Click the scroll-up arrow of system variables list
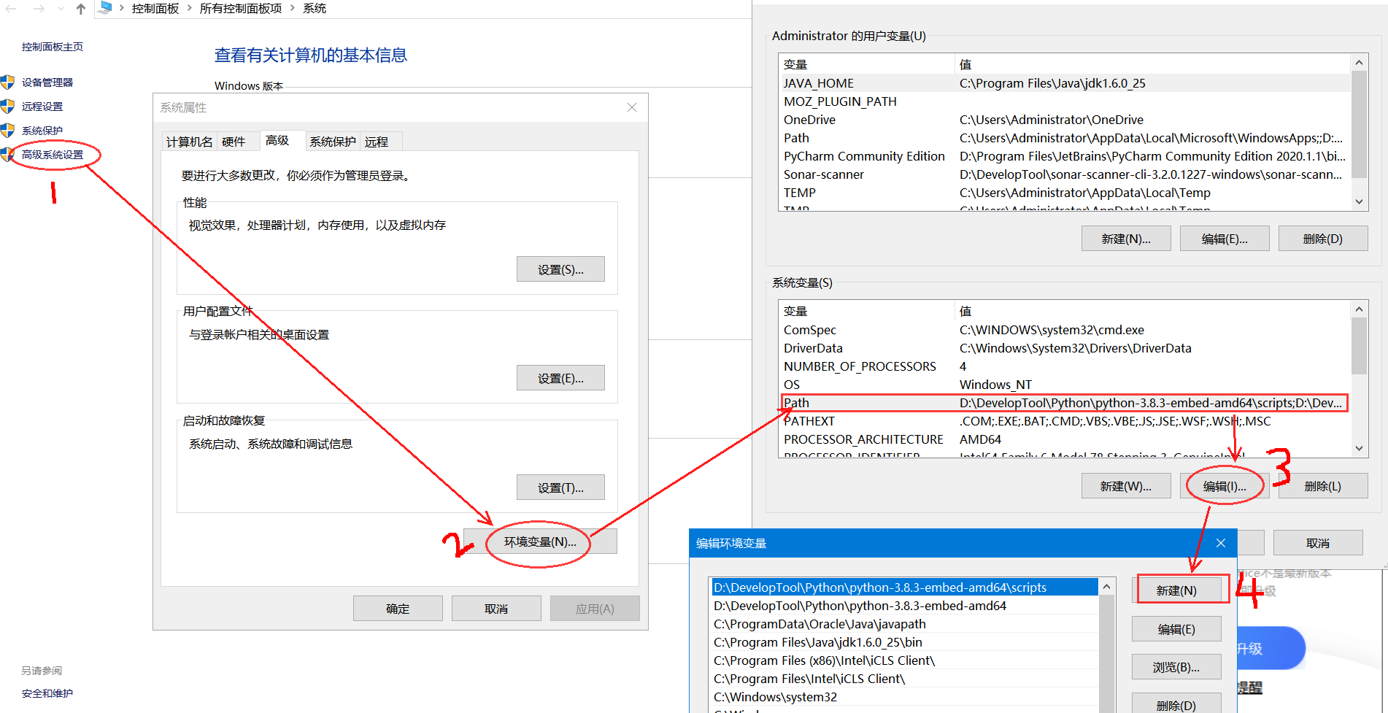Viewport: 1388px width, 713px height. (1359, 309)
